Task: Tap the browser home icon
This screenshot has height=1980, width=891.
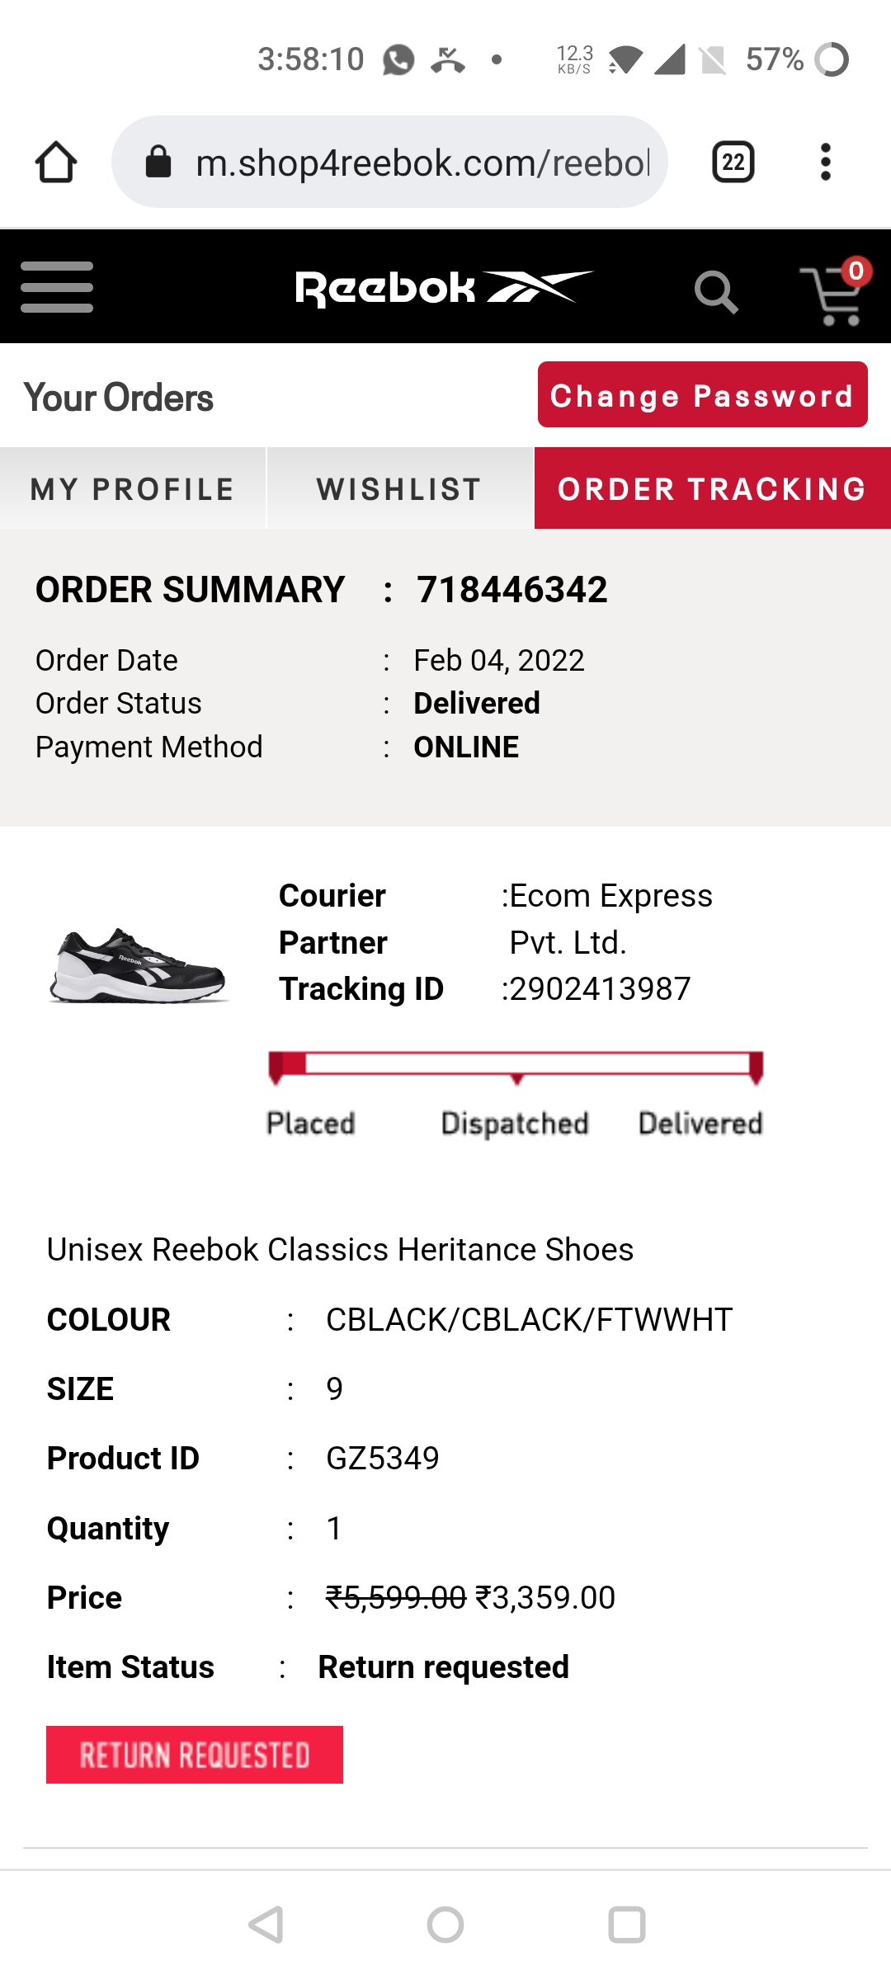Action: (54, 162)
